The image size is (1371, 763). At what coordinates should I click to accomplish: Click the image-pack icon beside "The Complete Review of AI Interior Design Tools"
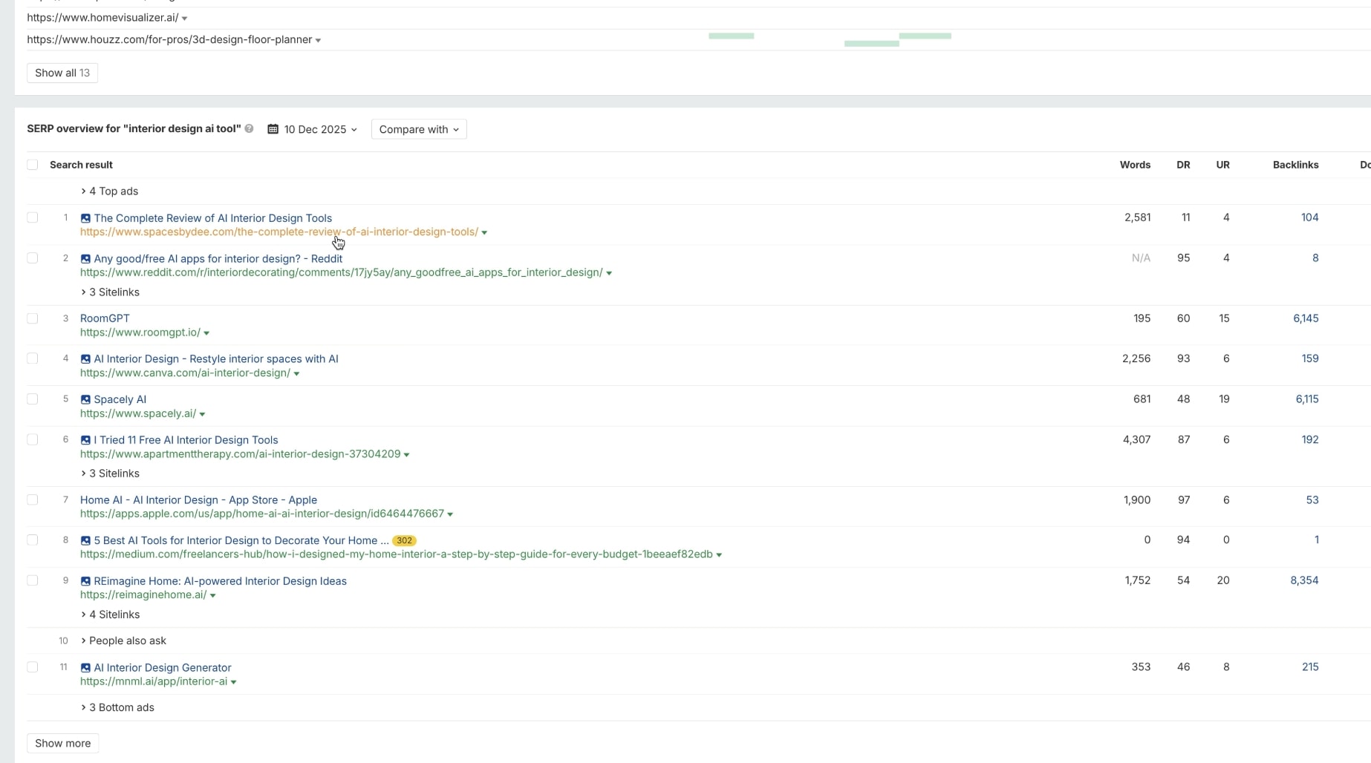coord(85,217)
